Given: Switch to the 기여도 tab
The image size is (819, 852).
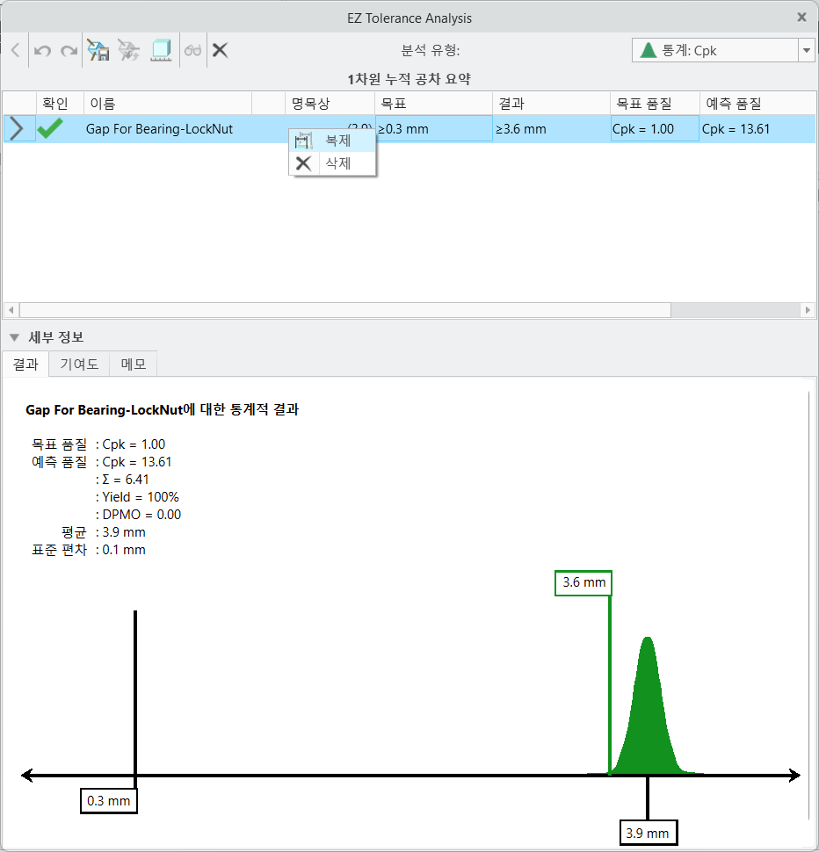Looking at the screenshot, I should coord(79,364).
